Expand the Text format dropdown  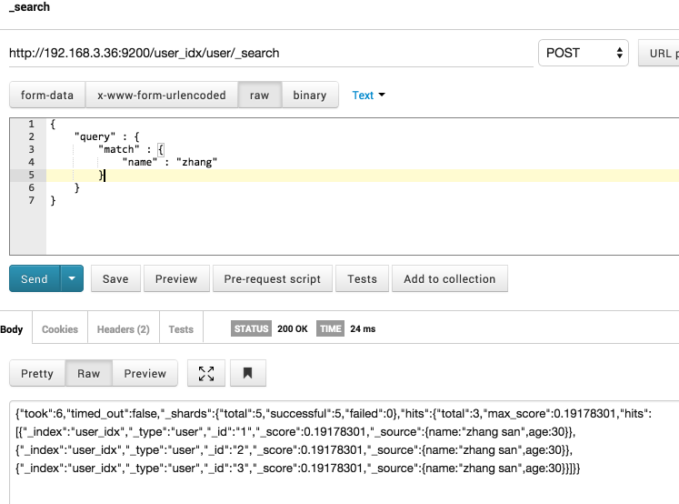click(368, 96)
